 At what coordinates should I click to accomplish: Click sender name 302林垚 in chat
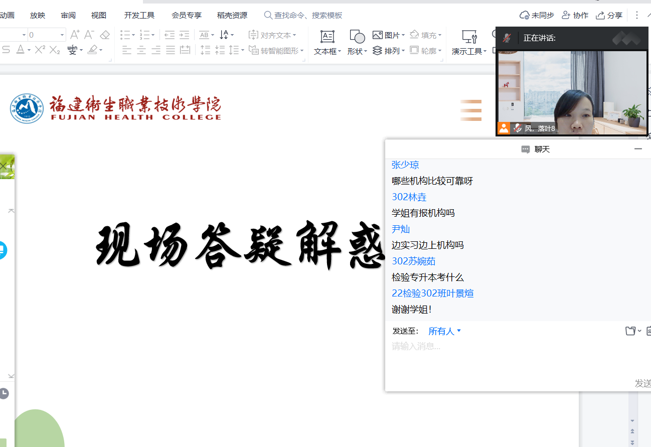coord(409,197)
